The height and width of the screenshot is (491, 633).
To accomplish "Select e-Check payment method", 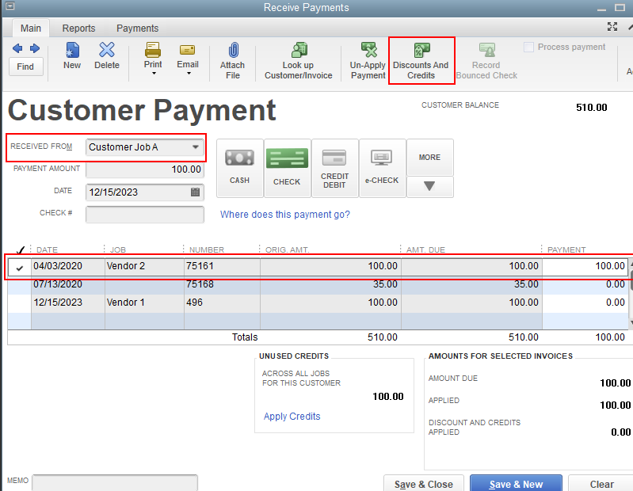I will [382, 168].
